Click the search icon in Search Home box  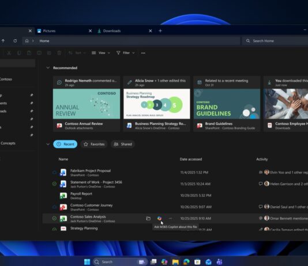click(248, 41)
